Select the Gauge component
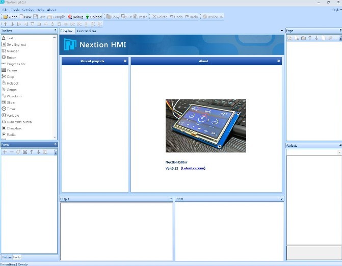 pyautogui.click(x=9, y=90)
